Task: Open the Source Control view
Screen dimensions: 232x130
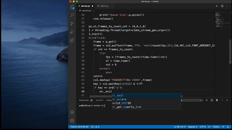Action: click(72, 23)
